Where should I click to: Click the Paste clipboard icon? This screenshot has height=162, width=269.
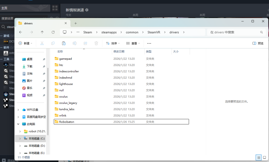64,43
